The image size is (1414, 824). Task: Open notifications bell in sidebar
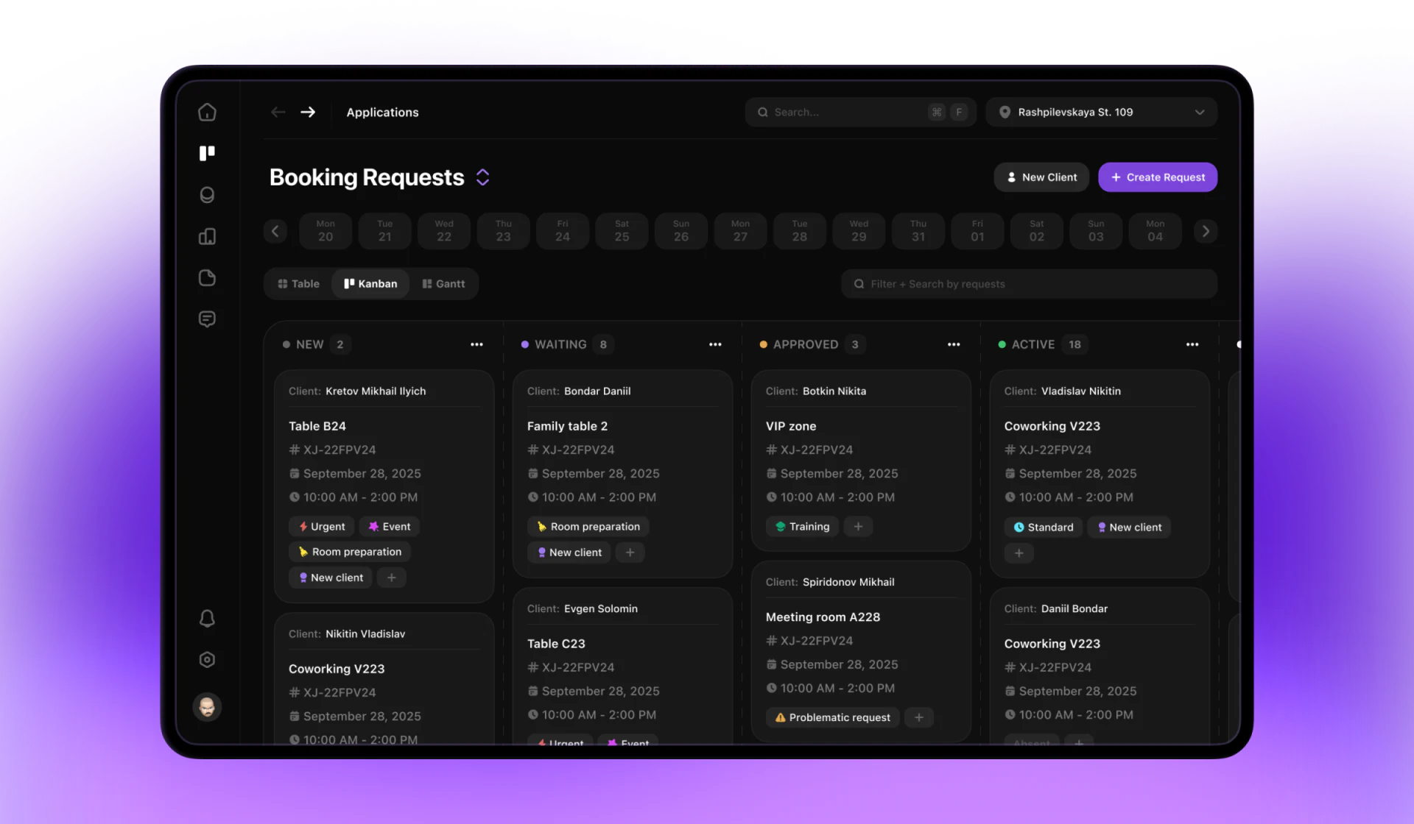(207, 618)
